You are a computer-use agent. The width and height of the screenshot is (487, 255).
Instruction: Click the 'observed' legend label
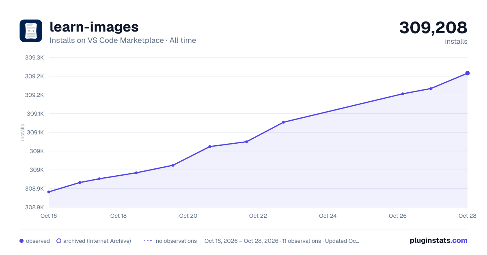click(x=38, y=241)
